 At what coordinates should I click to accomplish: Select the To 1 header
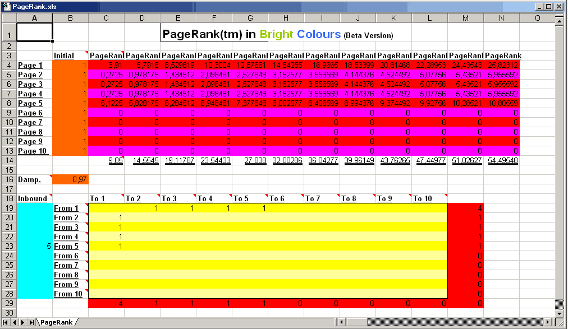pyautogui.click(x=106, y=198)
